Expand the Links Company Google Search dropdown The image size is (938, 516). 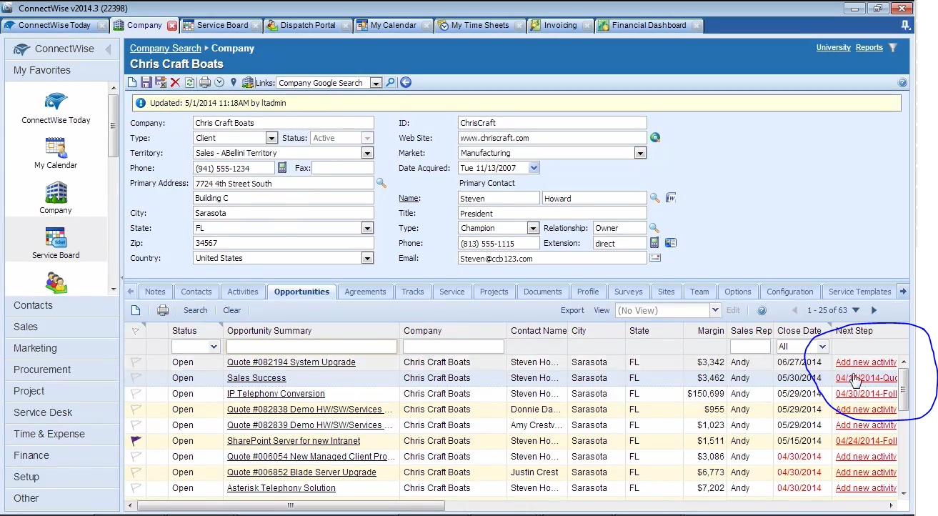(376, 83)
